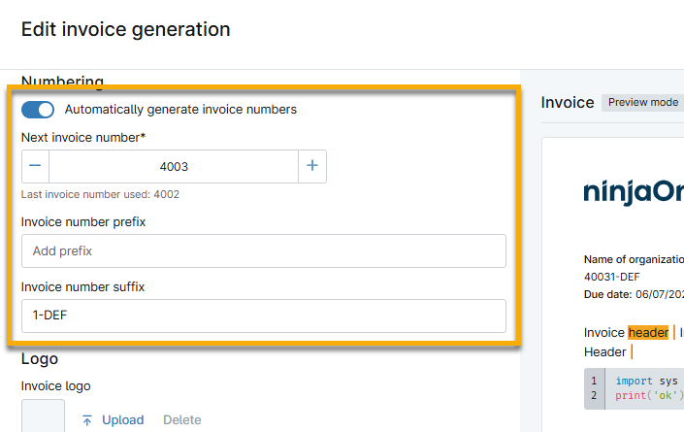Click the 40031-DEF number in the preview

click(x=611, y=277)
